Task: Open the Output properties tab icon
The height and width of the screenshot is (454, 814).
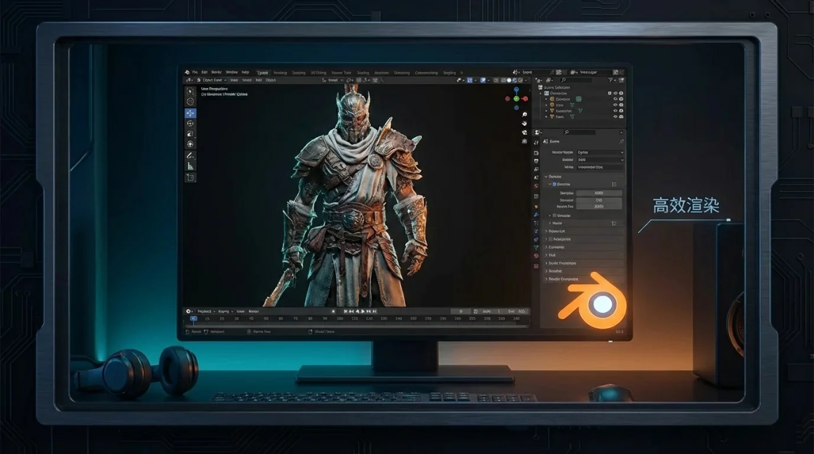Action: pyautogui.click(x=536, y=161)
